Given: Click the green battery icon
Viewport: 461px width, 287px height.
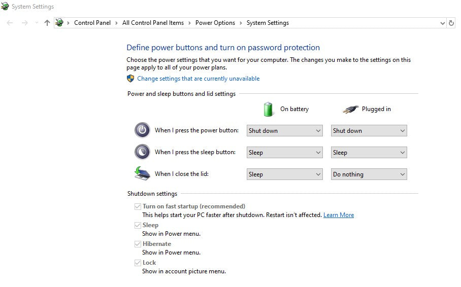Looking at the screenshot, I should point(268,109).
